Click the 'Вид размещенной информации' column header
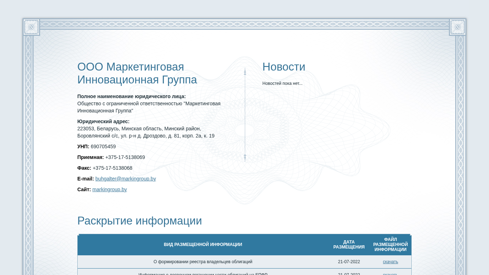 pos(203,245)
